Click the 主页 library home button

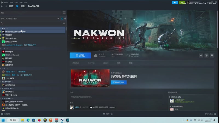(31, 13)
